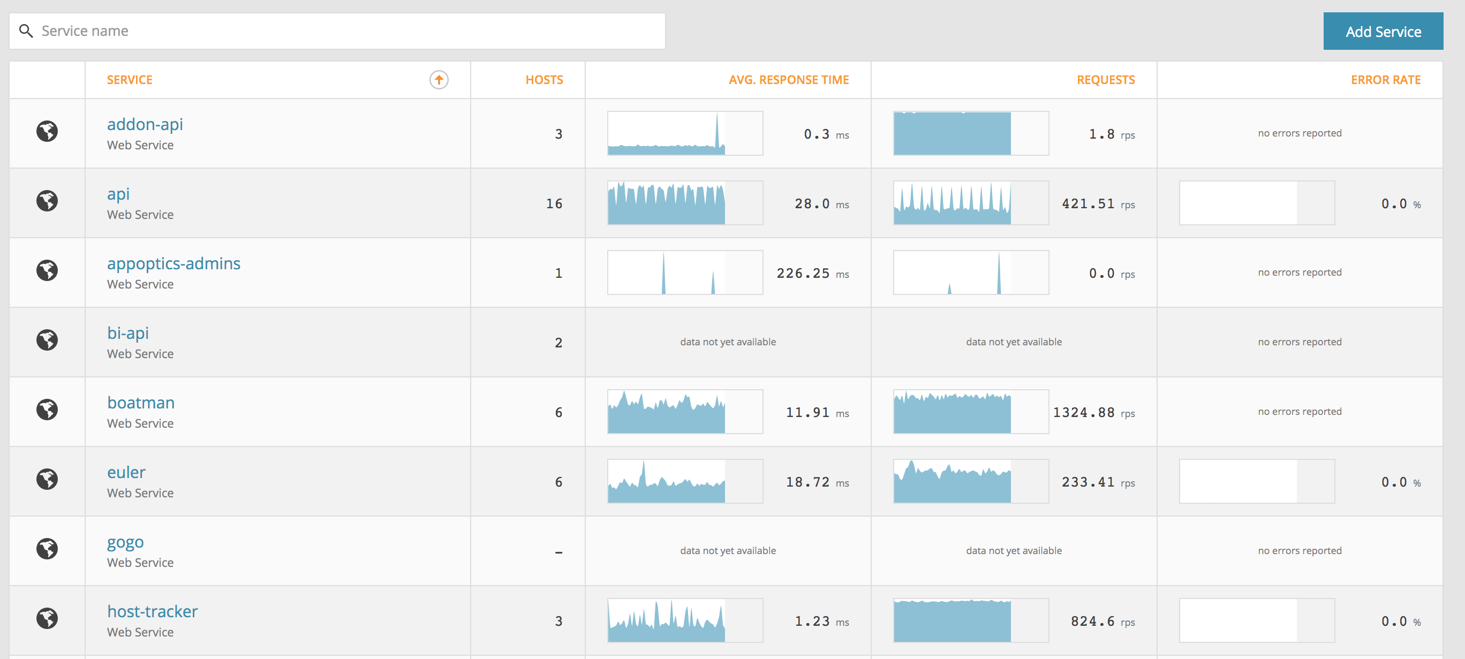The height and width of the screenshot is (659, 1465).
Task: Sort table by Hosts column
Action: pyautogui.click(x=543, y=80)
